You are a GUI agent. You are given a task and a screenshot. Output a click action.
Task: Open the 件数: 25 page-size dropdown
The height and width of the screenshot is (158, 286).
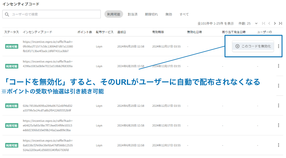[248, 23]
